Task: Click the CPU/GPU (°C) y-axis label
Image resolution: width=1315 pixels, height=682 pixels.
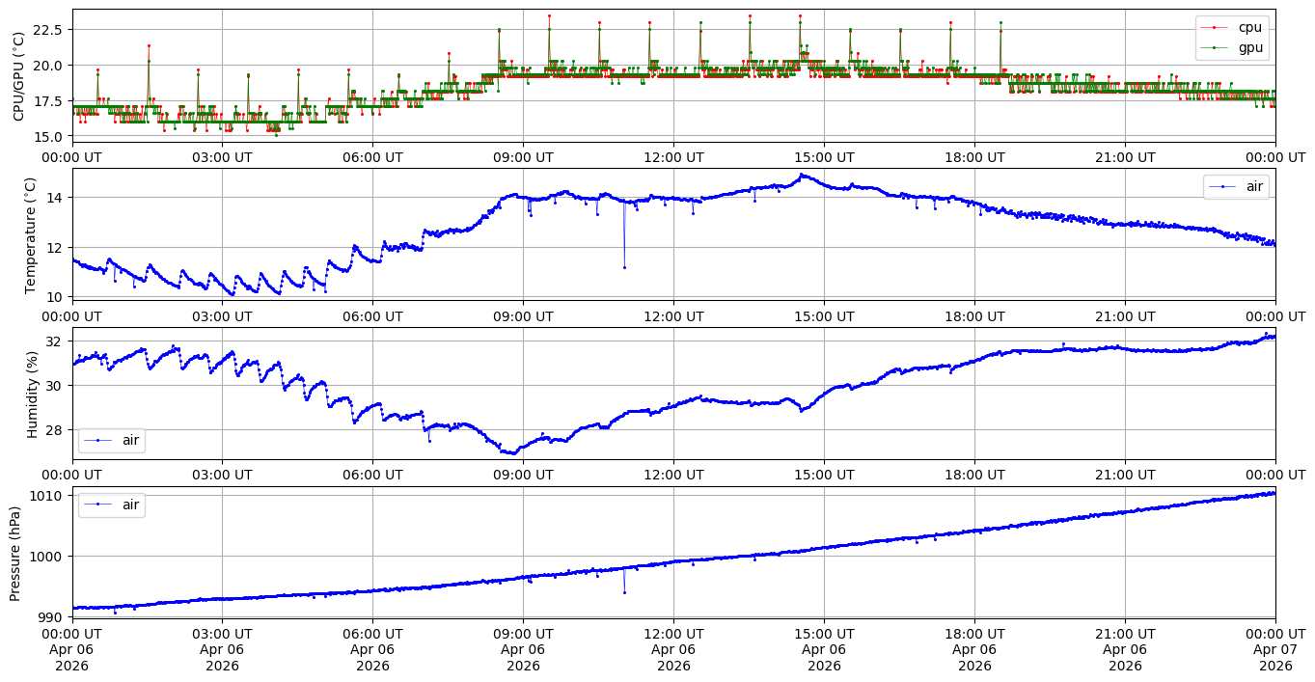Action: click(18, 76)
